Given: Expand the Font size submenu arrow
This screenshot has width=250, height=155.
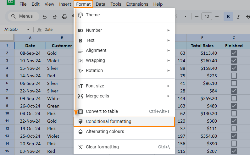Looking at the screenshot, I should 169,86.
